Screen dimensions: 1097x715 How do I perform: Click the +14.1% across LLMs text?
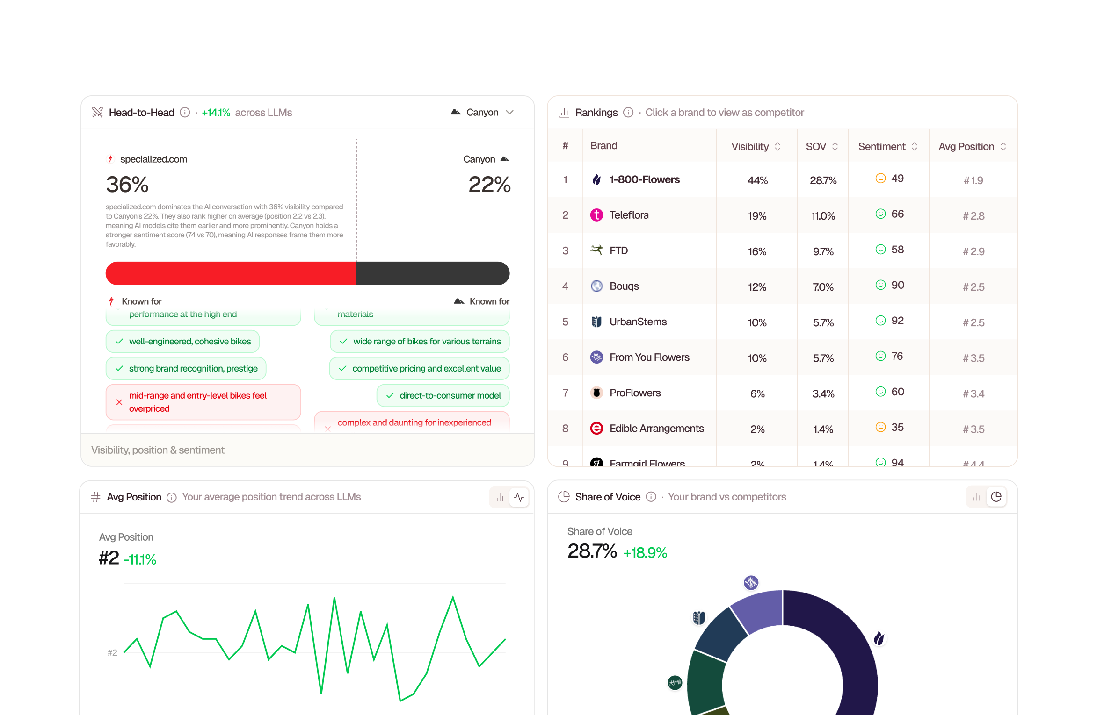click(x=247, y=113)
